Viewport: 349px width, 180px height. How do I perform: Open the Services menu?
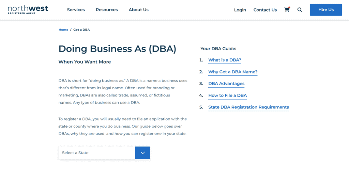coord(76,10)
